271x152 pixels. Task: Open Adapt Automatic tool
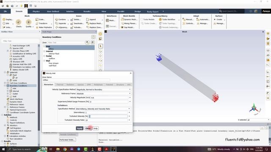point(203,19)
